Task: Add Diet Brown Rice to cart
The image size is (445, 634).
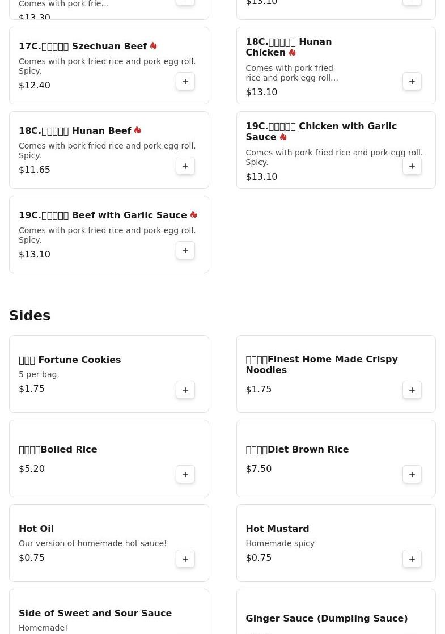Action: [x=412, y=475]
